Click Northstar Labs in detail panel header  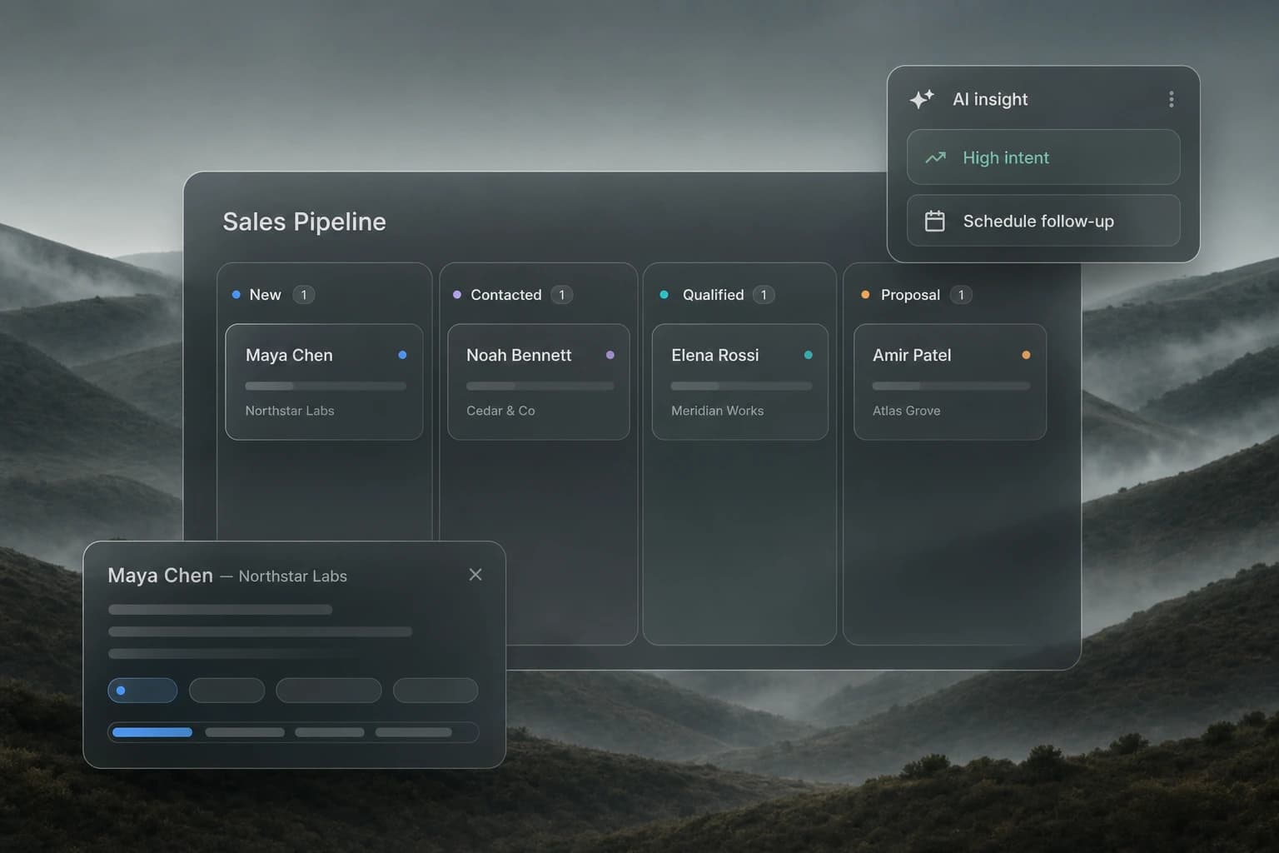[292, 576]
